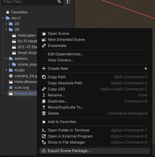Select the Yooooo.tscn file name
Viewport: 155px width, 157px height.
(25, 93)
